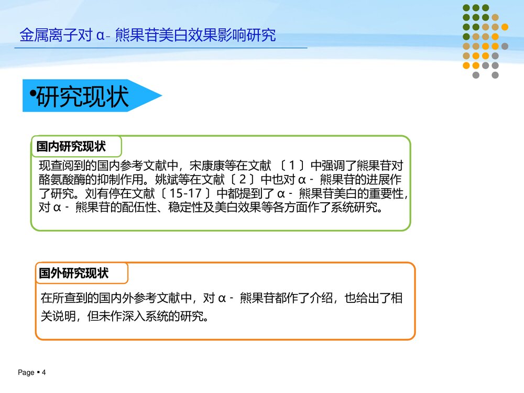Click the 国外研究现状 label box
The image size is (524, 393).
(x=82, y=273)
